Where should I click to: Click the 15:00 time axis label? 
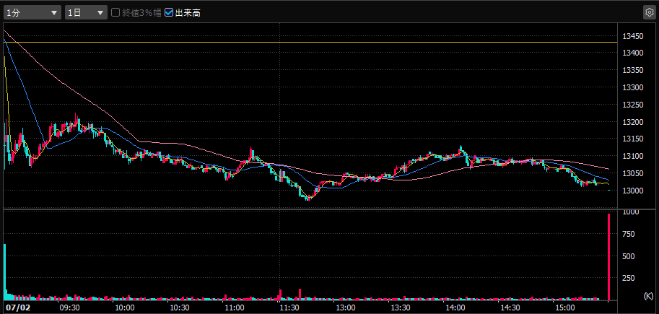point(566,308)
